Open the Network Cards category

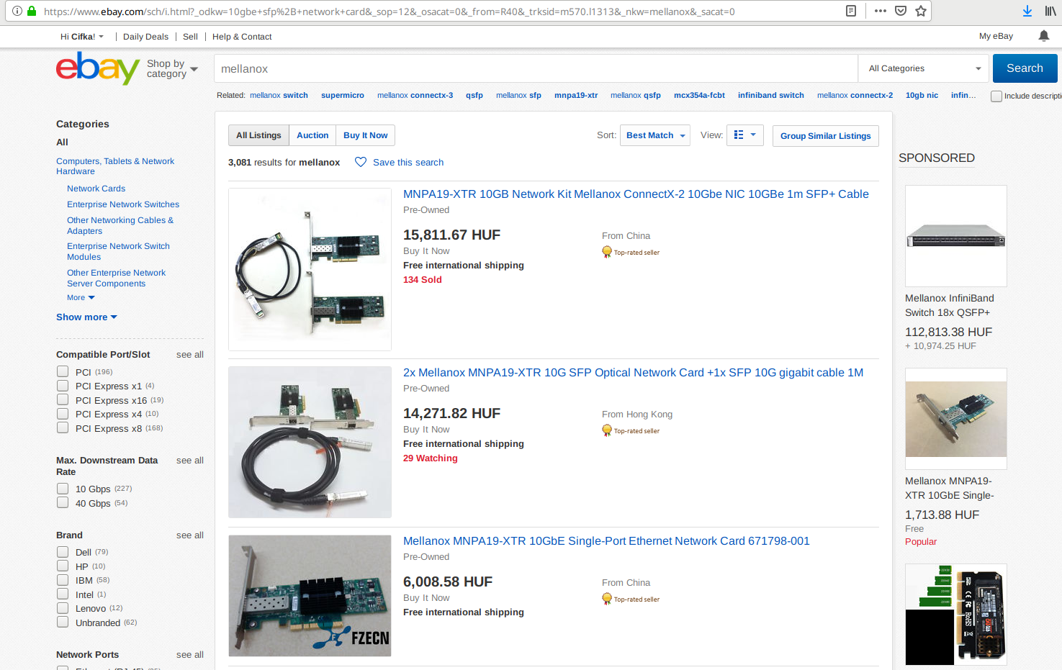coord(96,189)
